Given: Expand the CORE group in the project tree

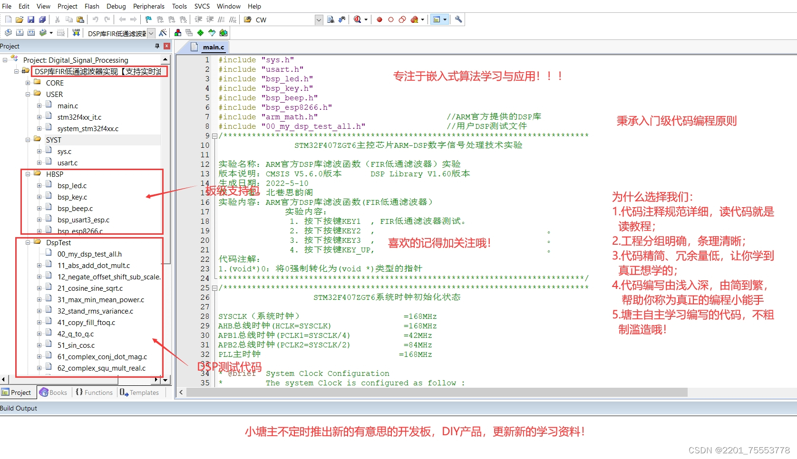Looking at the screenshot, I should coord(28,83).
